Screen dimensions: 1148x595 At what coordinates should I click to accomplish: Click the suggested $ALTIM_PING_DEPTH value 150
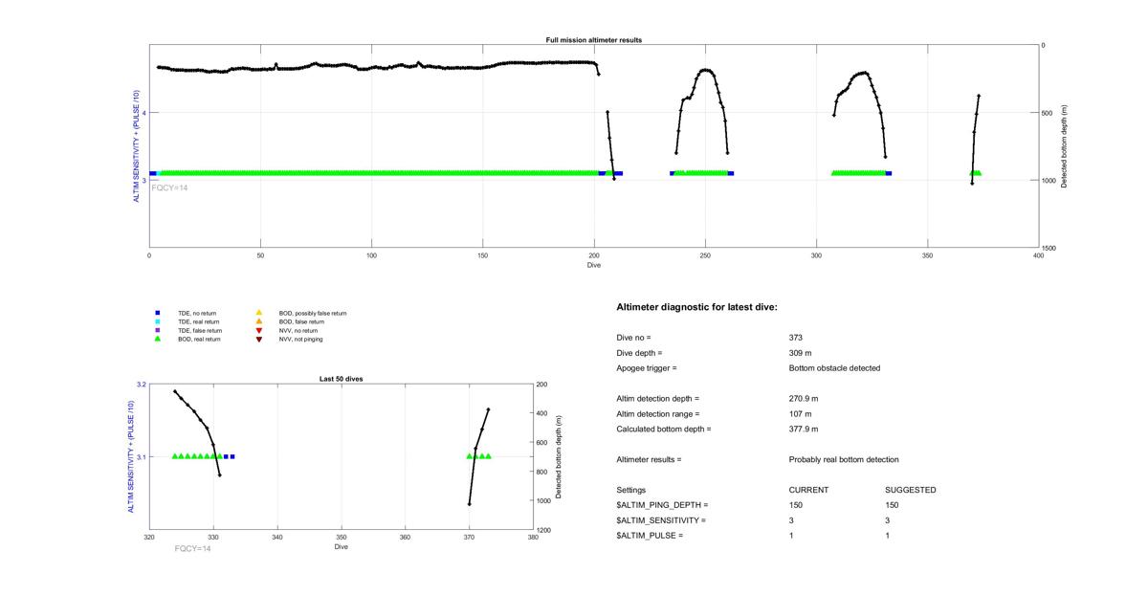(x=892, y=505)
